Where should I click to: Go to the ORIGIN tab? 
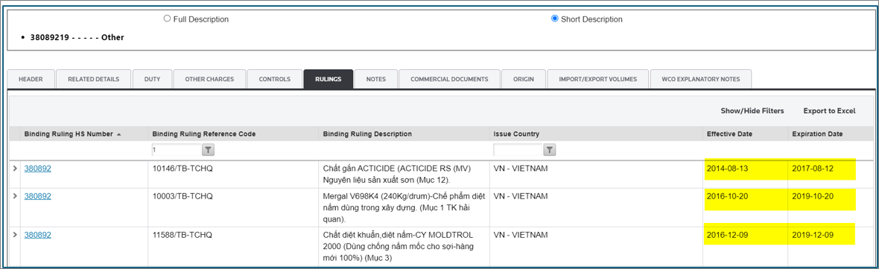tap(523, 80)
